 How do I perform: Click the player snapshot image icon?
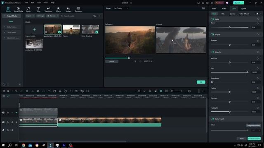(x=203, y=8)
